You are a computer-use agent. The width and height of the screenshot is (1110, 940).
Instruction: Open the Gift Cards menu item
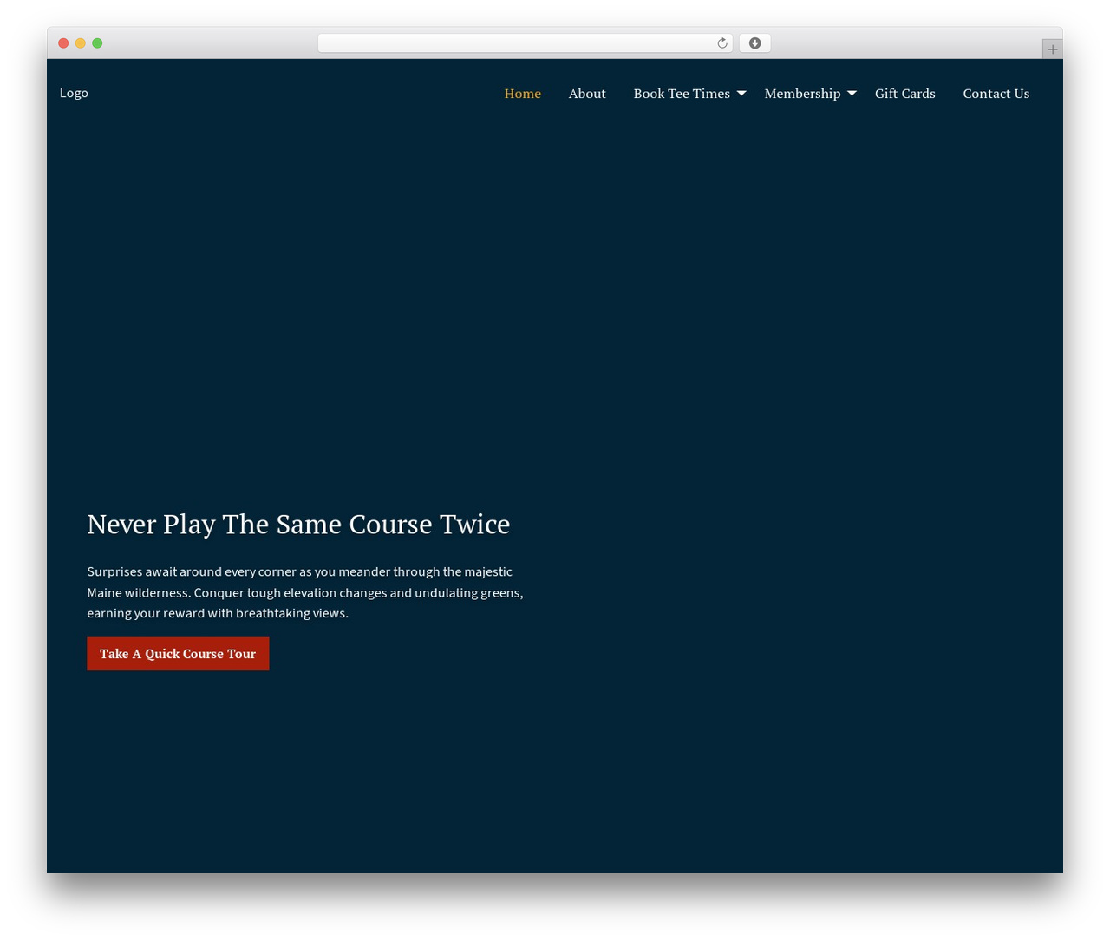click(x=905, y=94)
